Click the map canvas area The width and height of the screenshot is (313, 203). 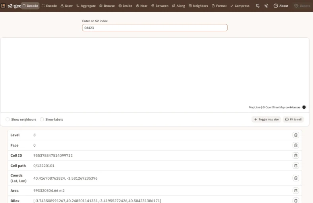click(x=155, y=75)
